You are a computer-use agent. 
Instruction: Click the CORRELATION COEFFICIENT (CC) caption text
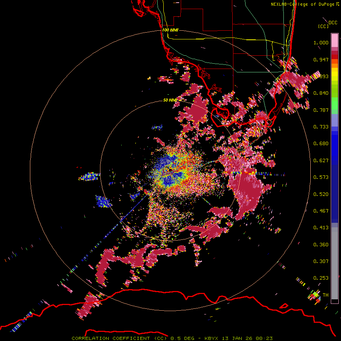[x=119, y=338]
